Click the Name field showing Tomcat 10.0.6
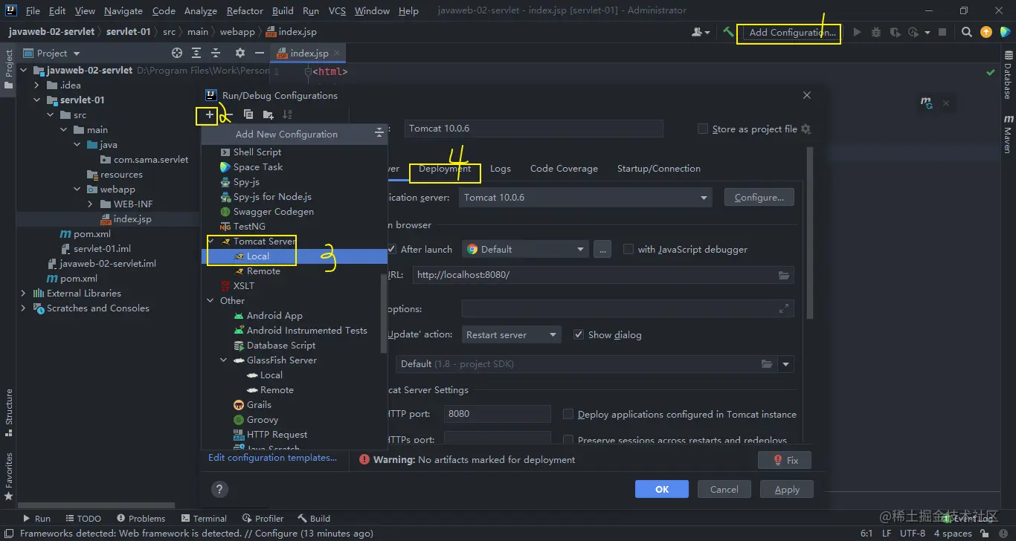 coord(533,129)
